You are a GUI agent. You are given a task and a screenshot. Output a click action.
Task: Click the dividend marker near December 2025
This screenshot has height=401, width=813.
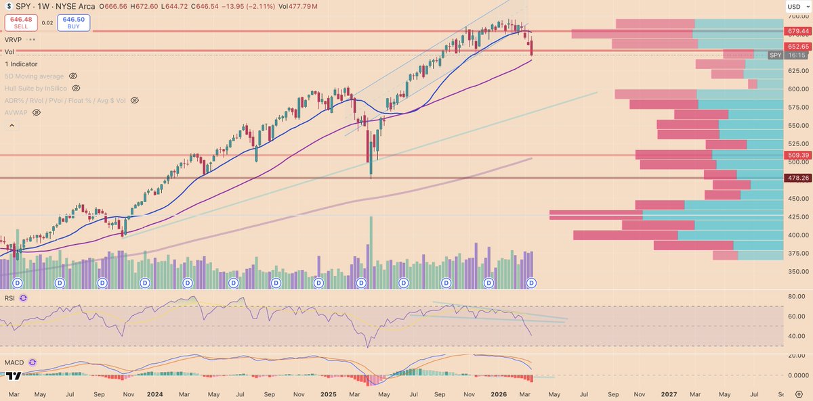[x=489, y=282]
